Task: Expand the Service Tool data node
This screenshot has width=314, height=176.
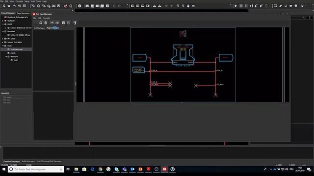Action: [x=3, y=43]
